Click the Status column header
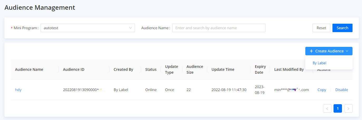The image size is (362, 120). pyautogui.click(x=151, y=69)
